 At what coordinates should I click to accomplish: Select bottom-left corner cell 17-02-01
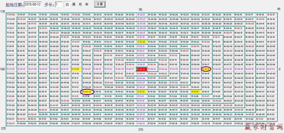pyautogui.click(x=11, y=123)
